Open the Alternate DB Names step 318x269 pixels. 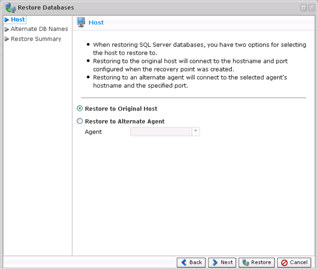(x=40, y=29)
